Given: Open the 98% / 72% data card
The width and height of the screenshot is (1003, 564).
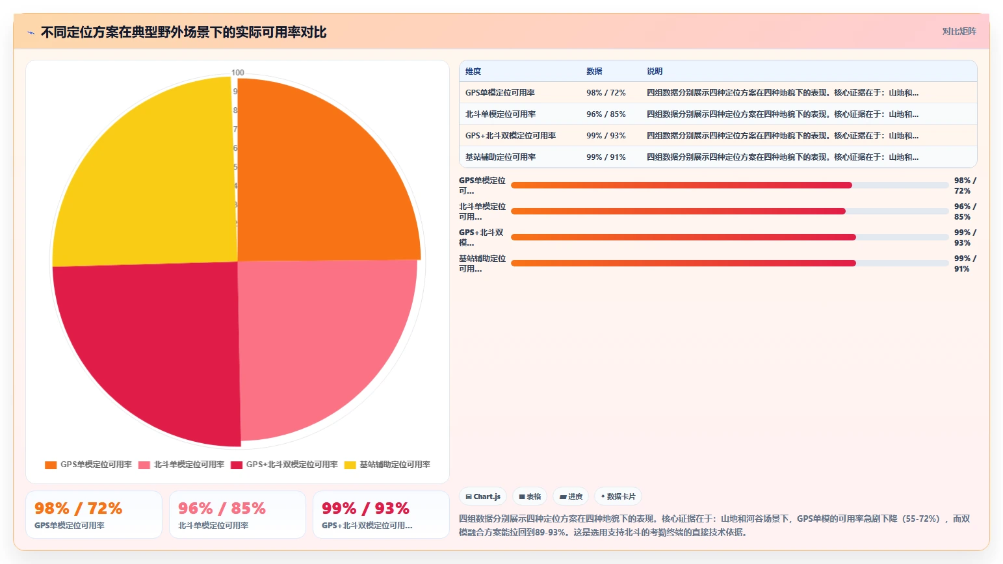Looking at the screenshot, I should (x=94, y=515).
